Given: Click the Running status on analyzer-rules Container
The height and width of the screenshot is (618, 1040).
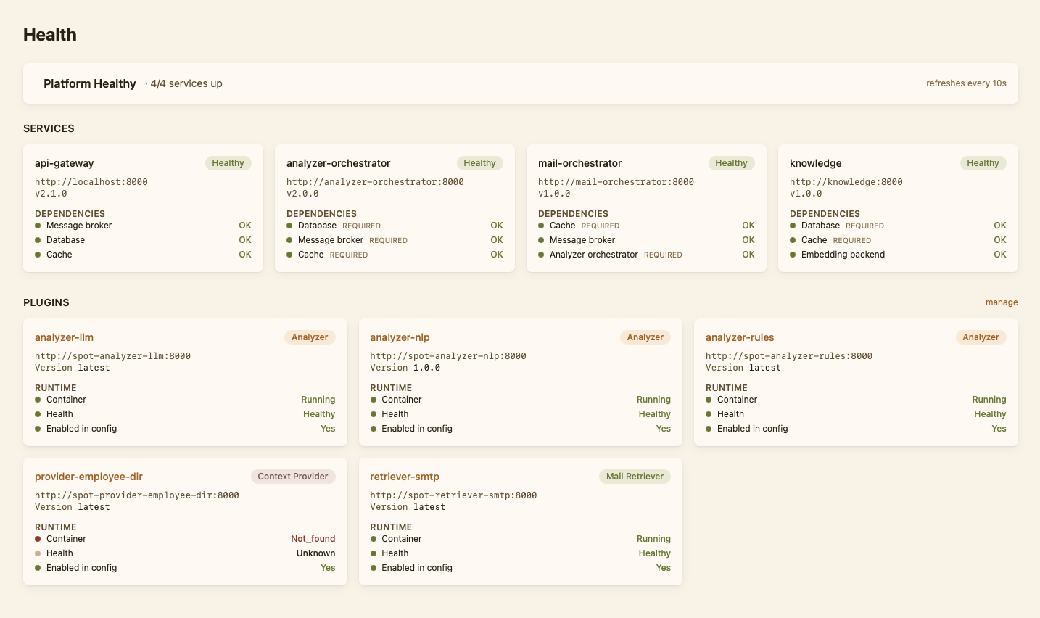Looking at the screenshot, I should (x=989, y=400).
